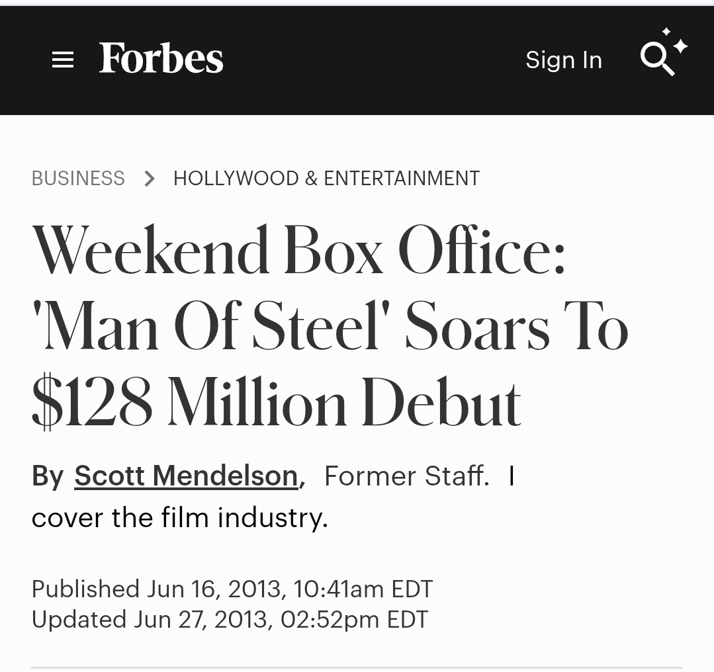Image resolution: width=714 pixels, height=672 pixels.
Task: Open the AI search magnifier icon
Action: [656, 59]
